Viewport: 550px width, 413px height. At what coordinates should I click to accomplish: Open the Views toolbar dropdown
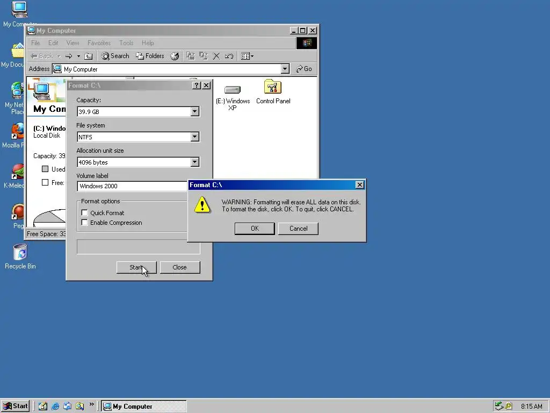pos(247,56)
